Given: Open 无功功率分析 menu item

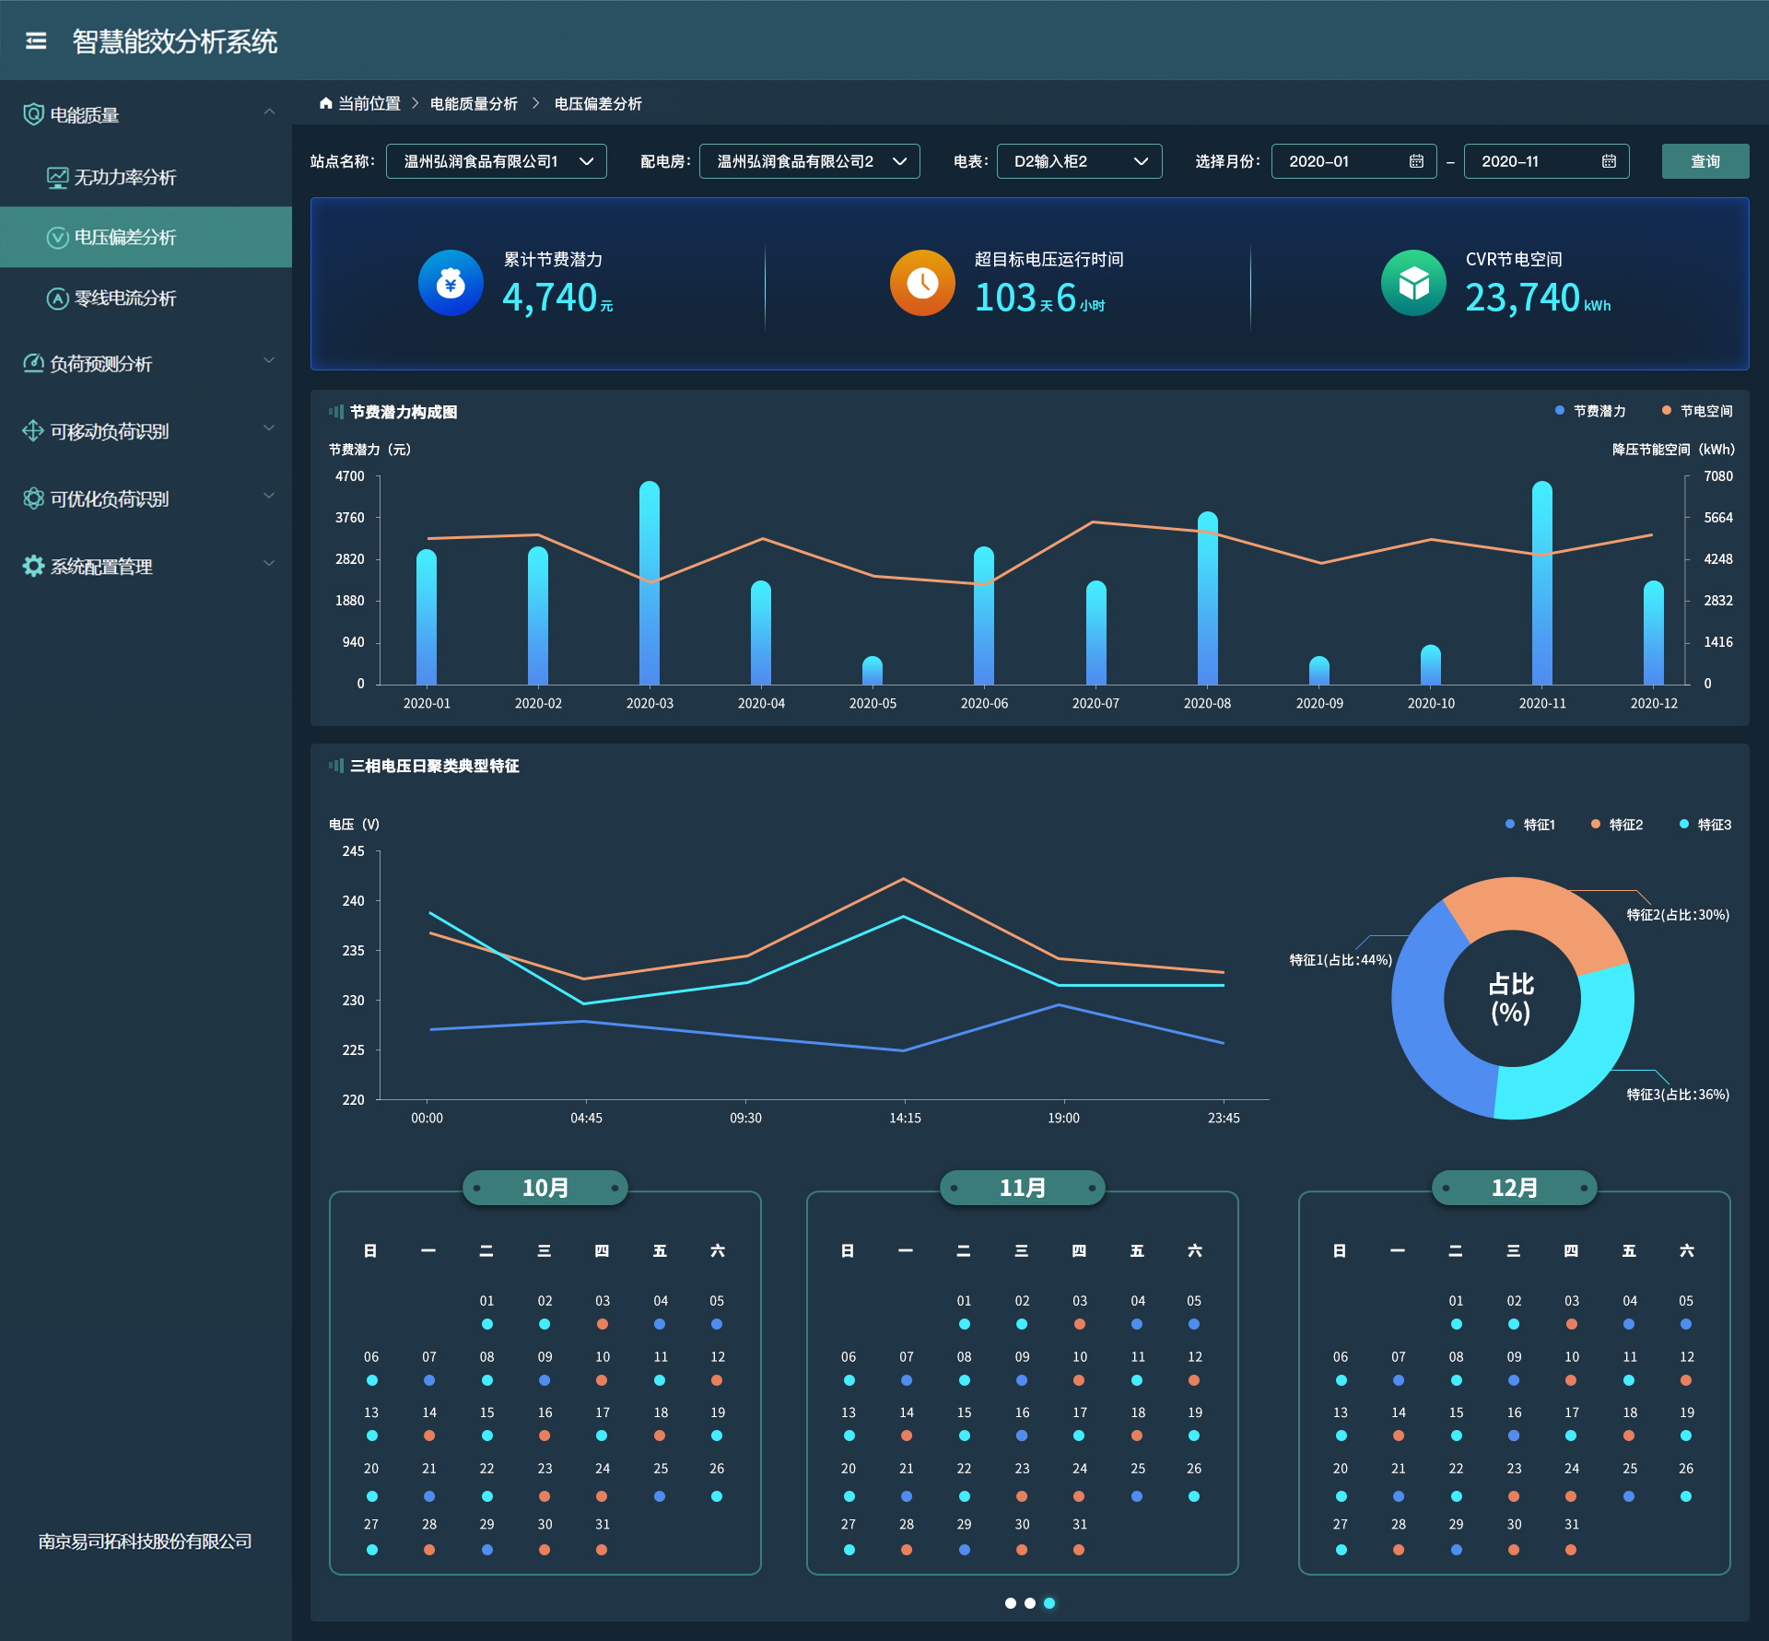Looking at the screenshot, I should (146, 177).
